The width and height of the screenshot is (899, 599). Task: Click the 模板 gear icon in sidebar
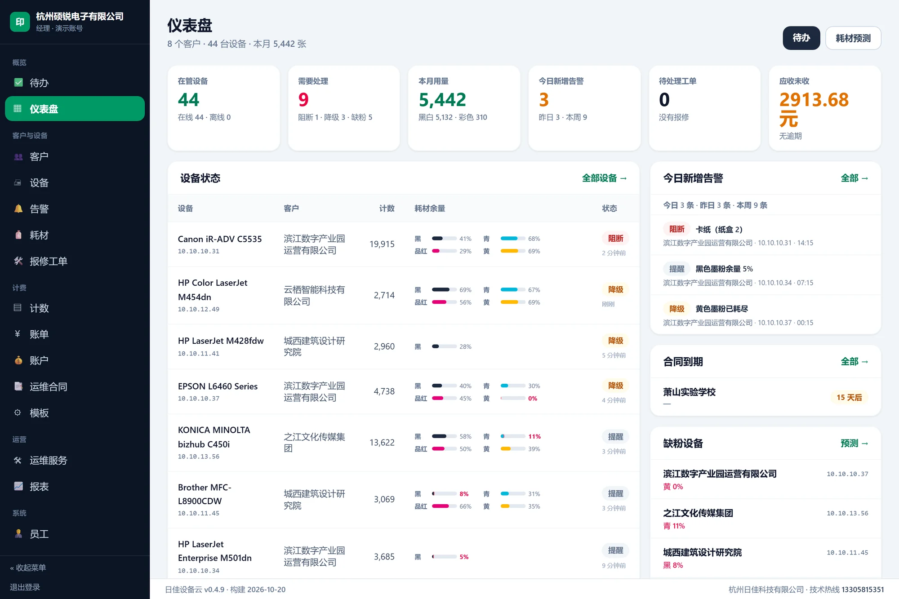(18, 413)
